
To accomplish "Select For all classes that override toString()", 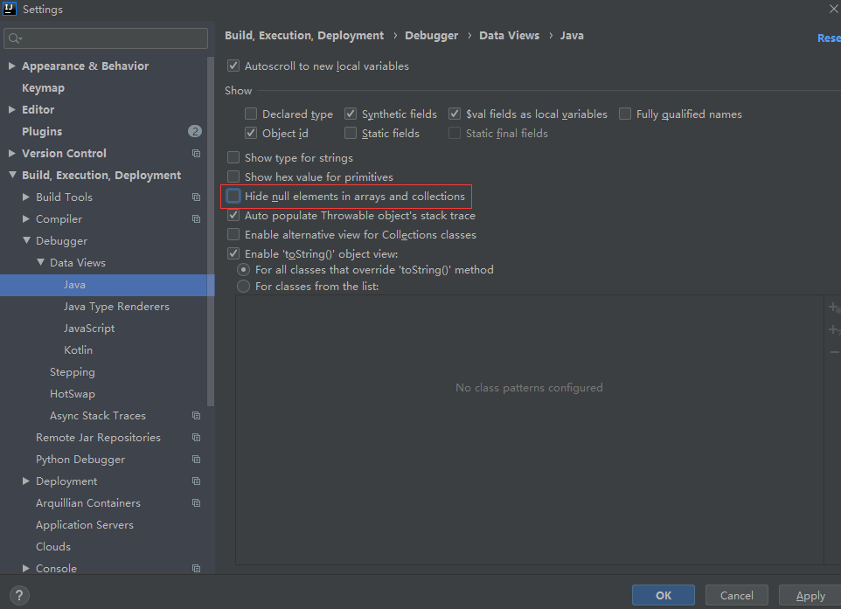I will [x=244, y=270].
